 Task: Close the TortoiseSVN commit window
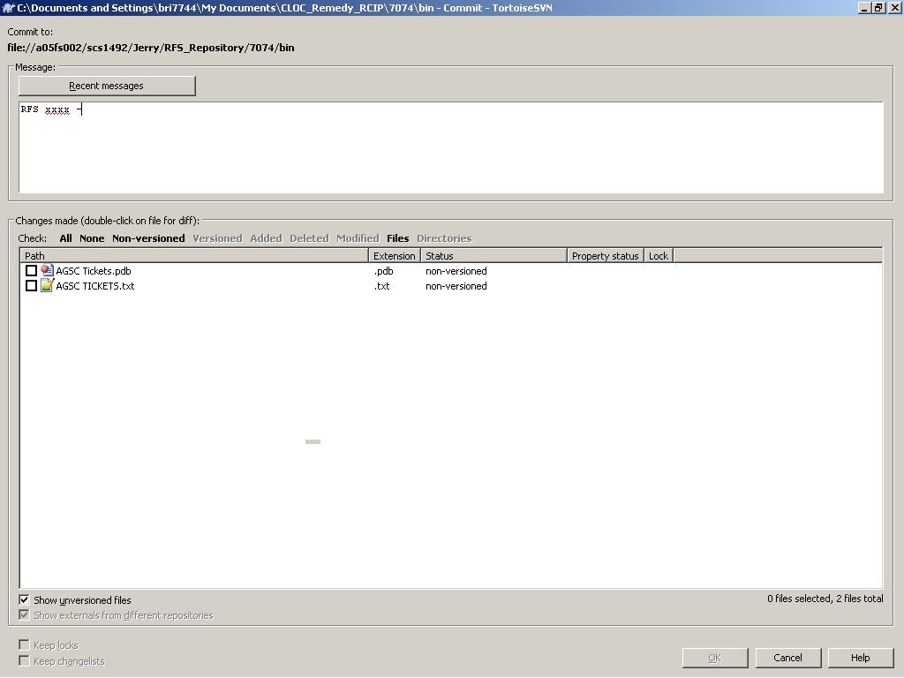click(x=894, y=7)
